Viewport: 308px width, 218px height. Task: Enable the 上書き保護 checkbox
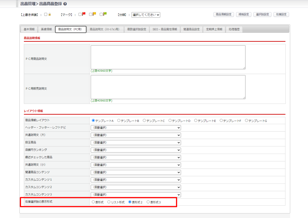[46, 14]
